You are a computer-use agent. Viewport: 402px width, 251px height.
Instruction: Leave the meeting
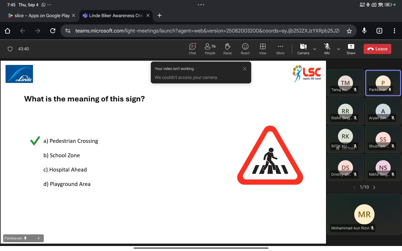click(x=377, y=49)
